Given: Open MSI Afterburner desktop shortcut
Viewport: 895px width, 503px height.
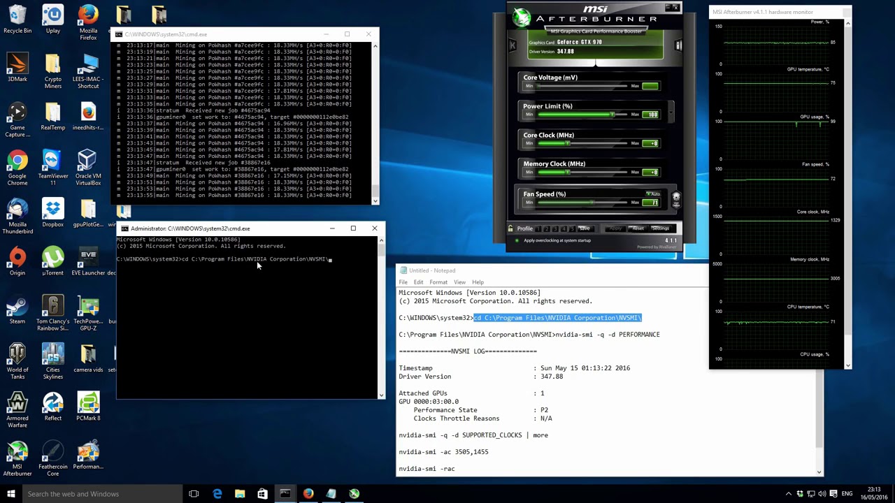Looking at the screenshot, I should (x=17, y=458).
